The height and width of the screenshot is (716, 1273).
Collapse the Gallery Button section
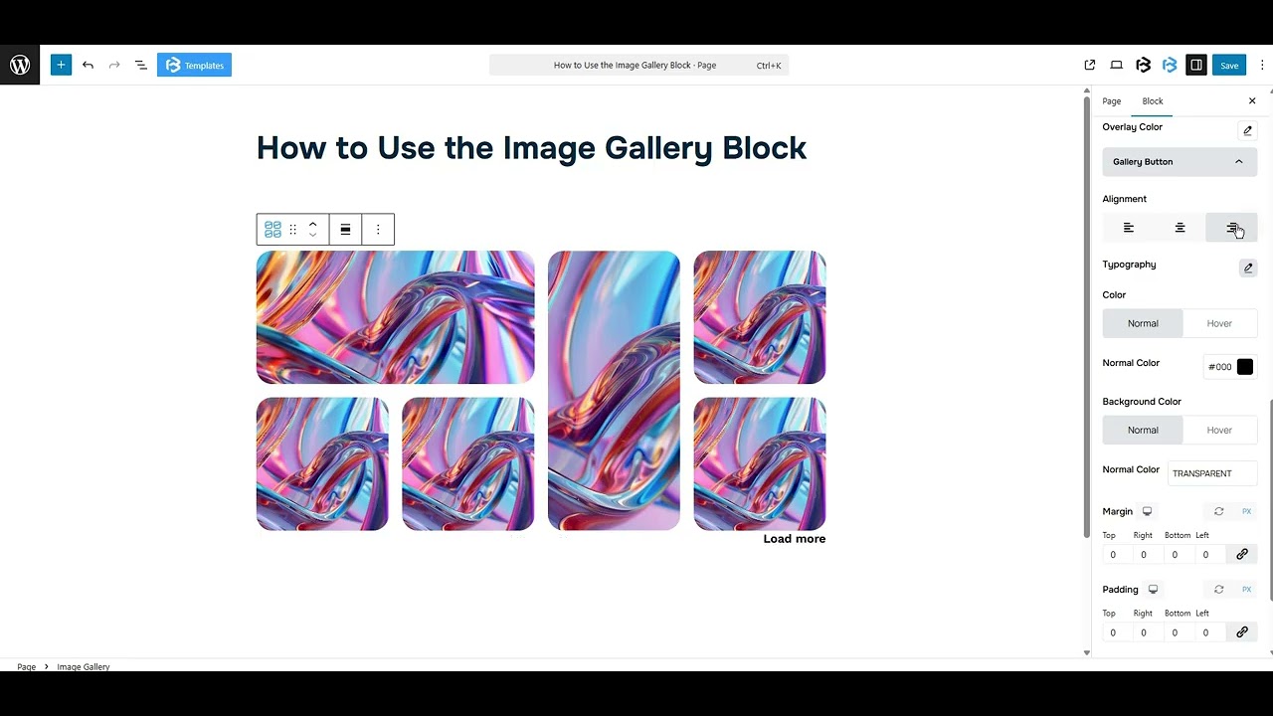(1238, 161)
